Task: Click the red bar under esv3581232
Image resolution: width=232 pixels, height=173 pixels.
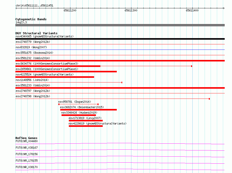Action: pyautogui.click(x=120, y=61)
